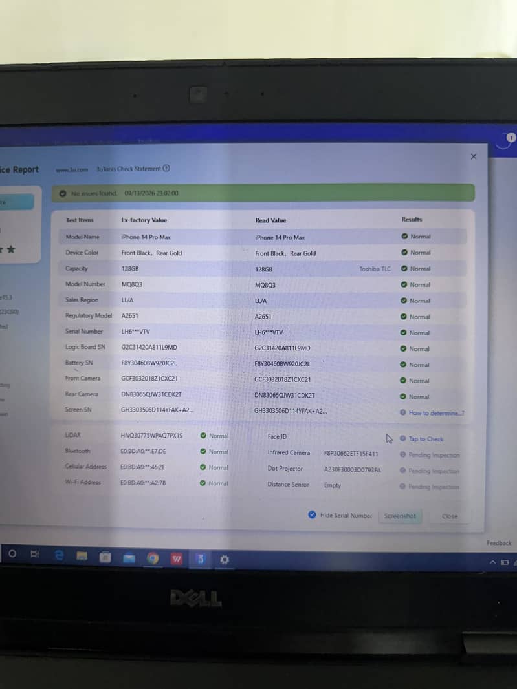
Task: Click the battery icon in system tray
Action: (x=505, y=562)
